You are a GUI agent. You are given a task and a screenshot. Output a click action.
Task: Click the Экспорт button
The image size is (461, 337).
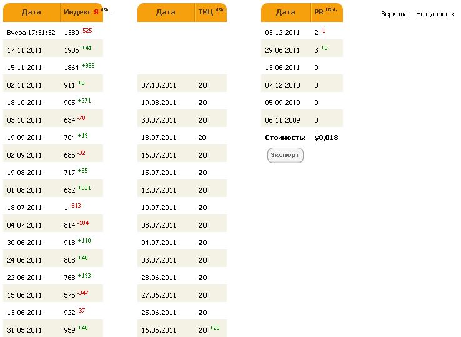[x=285, y=155]
